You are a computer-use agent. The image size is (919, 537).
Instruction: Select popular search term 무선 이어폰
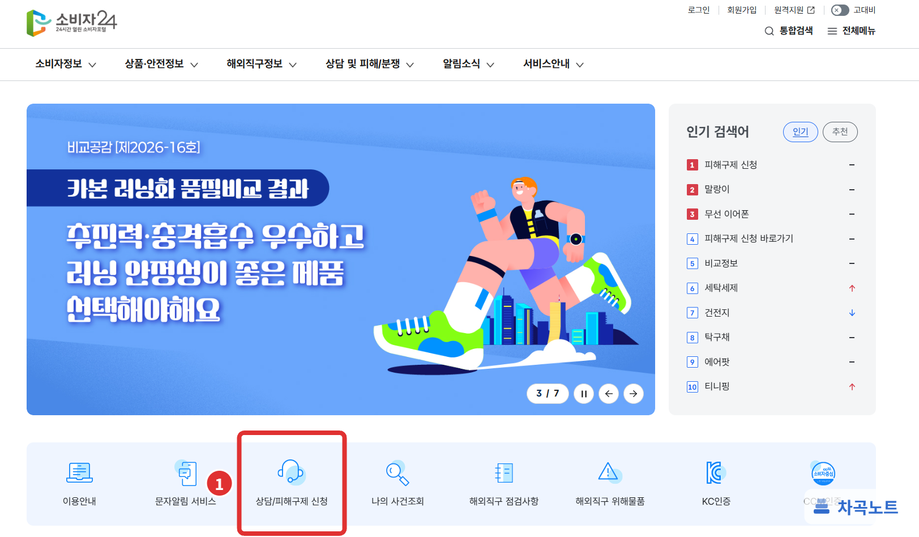click(726, 214)
